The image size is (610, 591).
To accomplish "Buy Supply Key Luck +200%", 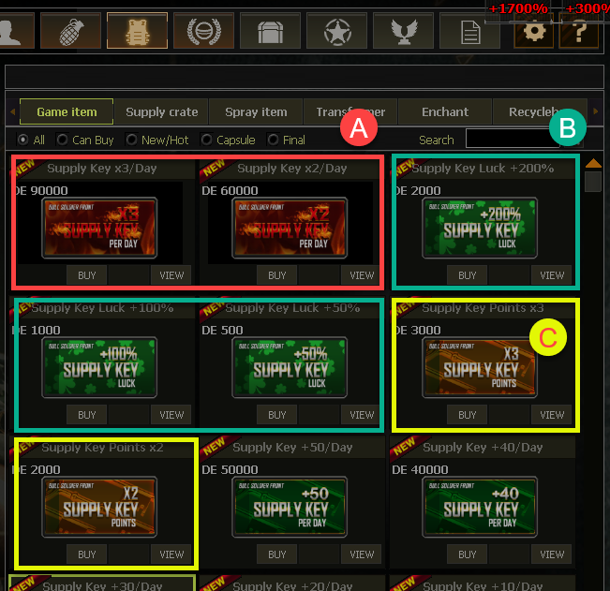I will 468,275.
